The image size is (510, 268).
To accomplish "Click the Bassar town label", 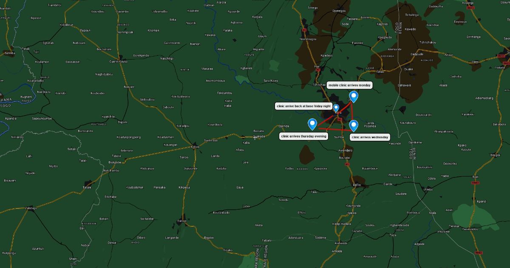I will [x=182, y=221].
